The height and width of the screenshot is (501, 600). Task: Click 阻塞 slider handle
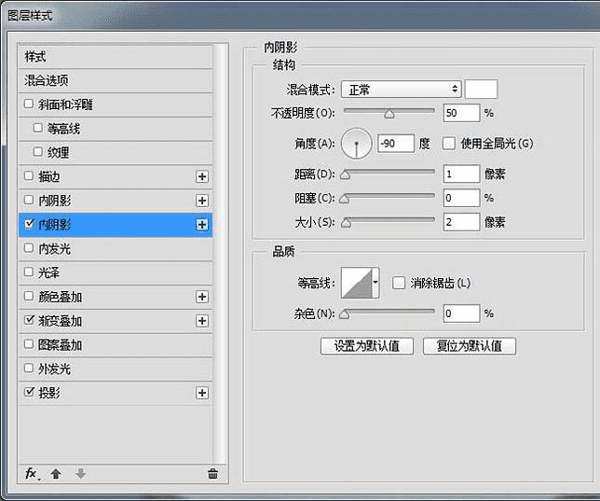pyautogui.click(x=345, y=199)
